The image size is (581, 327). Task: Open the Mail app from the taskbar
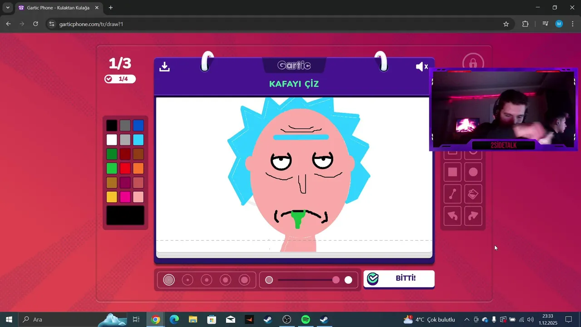[x=231, y=320]
